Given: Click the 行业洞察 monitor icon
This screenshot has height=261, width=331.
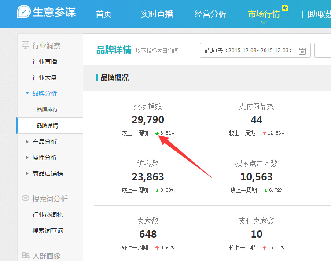Looking at the screenshot, I should [x=26, y=45].
